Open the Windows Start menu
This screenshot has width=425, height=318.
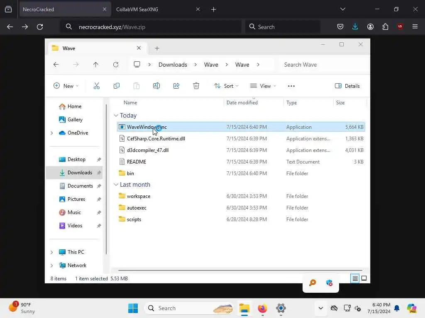[x=133, y=308]
